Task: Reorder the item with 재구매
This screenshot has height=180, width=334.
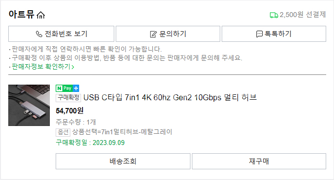Action: click(259, 162)
